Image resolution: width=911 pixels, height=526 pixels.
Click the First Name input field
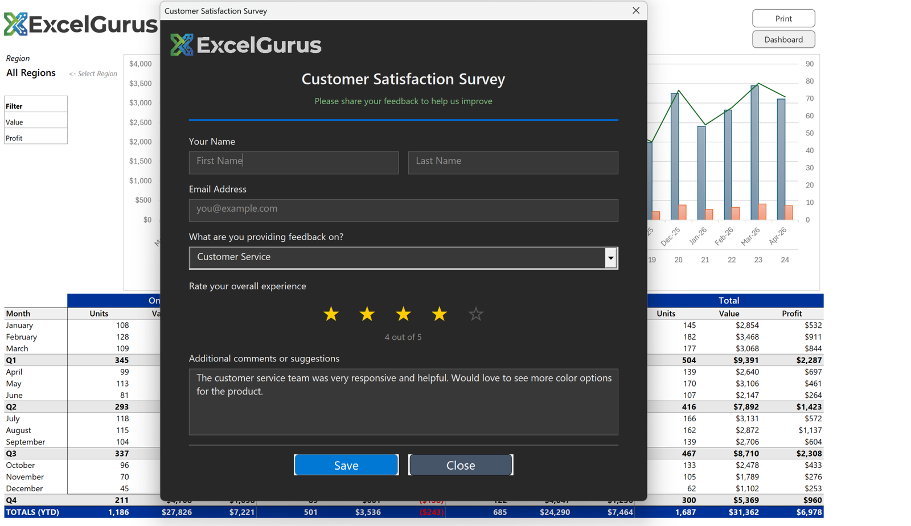(293, 162)
